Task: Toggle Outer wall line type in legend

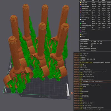Action: coord(95,4)
